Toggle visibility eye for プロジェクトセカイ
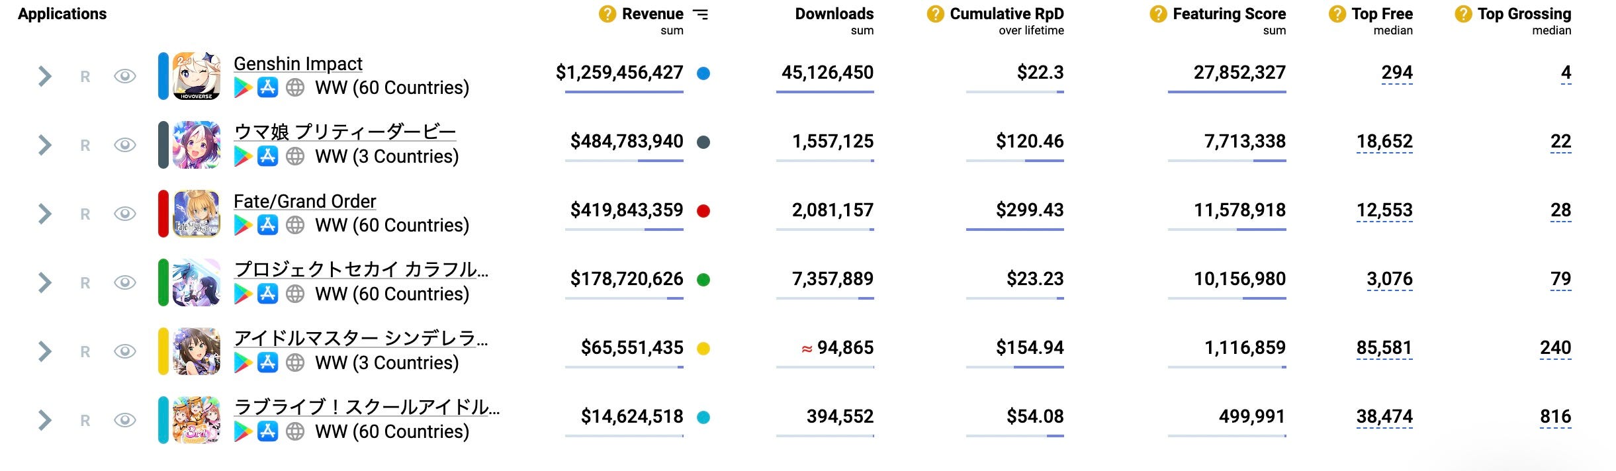The width and height of the screenshot is (1616, 471). (125, 282)
